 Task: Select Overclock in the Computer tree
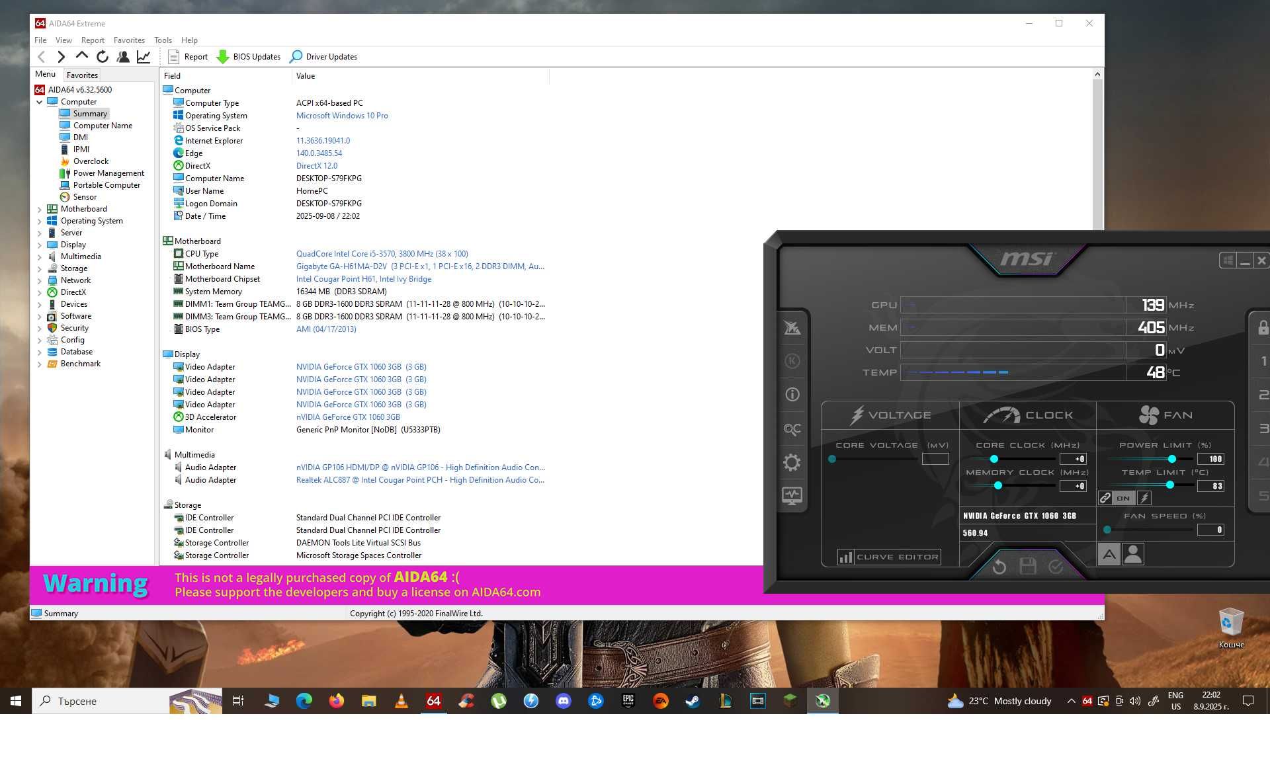(91, 161)
